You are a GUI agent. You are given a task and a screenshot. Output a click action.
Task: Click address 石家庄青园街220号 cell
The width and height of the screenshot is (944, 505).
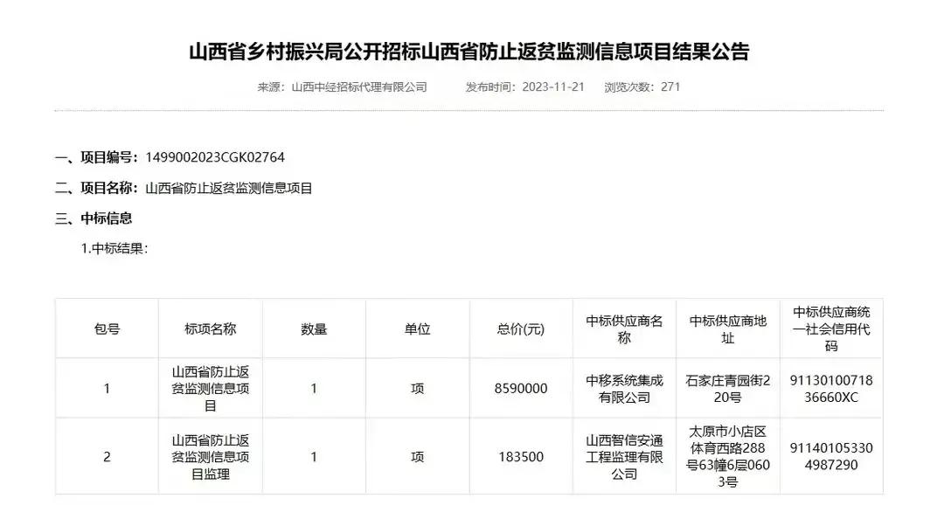728,389
